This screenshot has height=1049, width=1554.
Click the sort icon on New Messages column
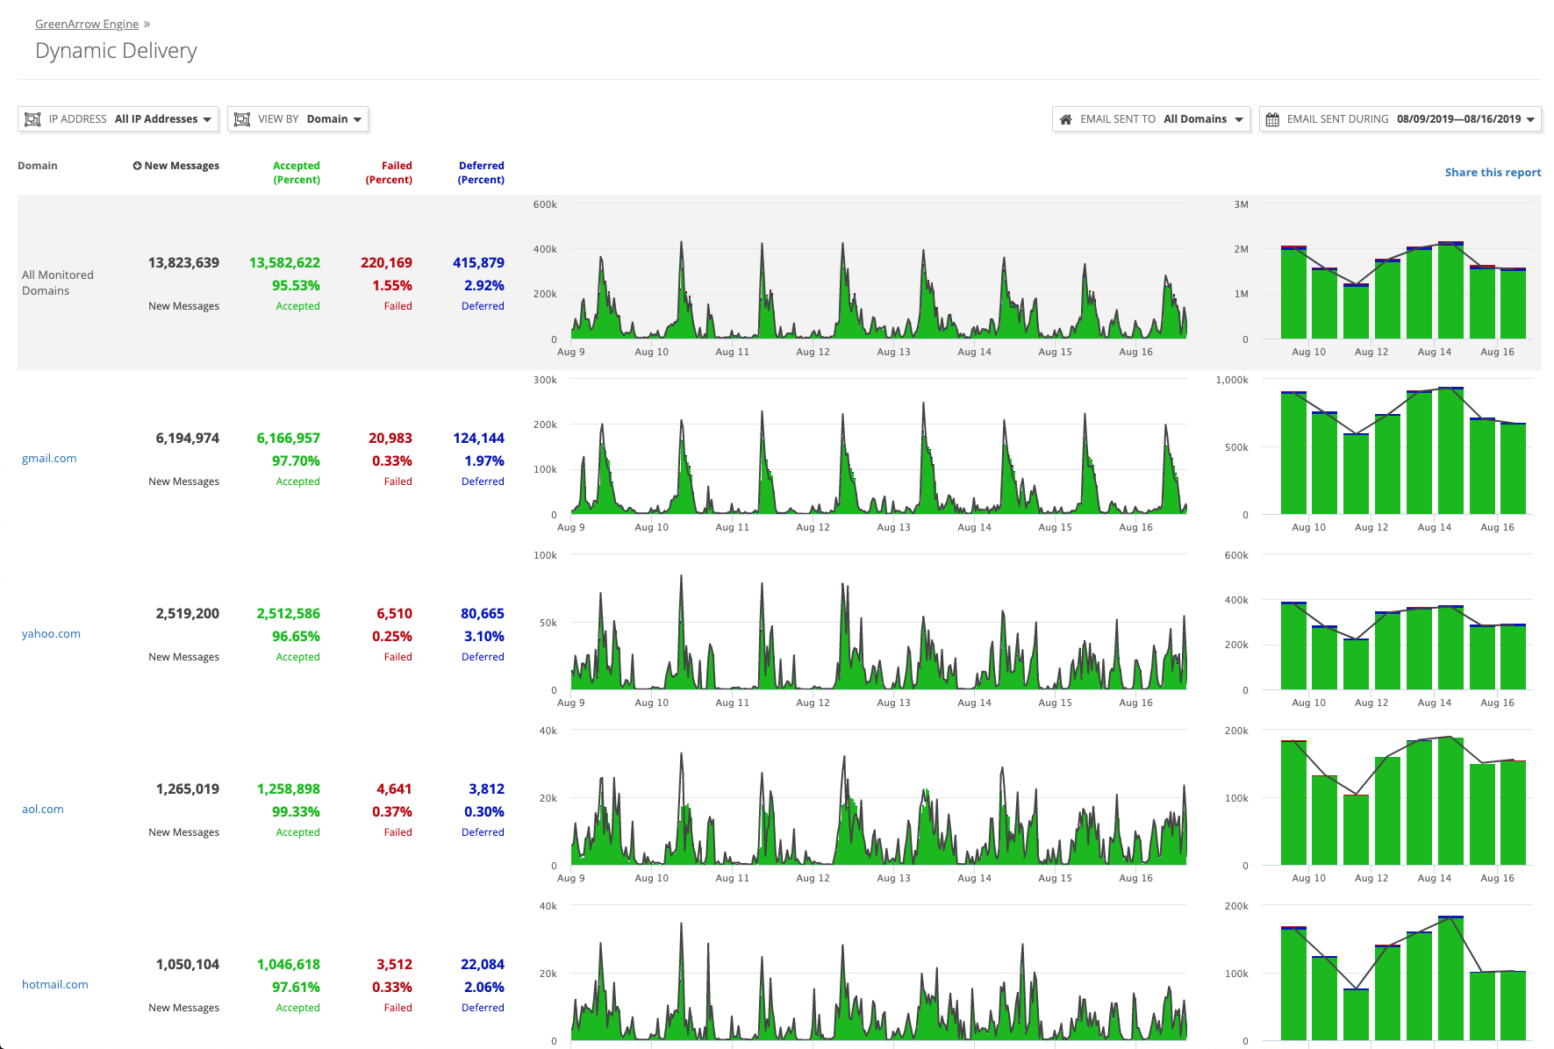(x=137, y=165)
